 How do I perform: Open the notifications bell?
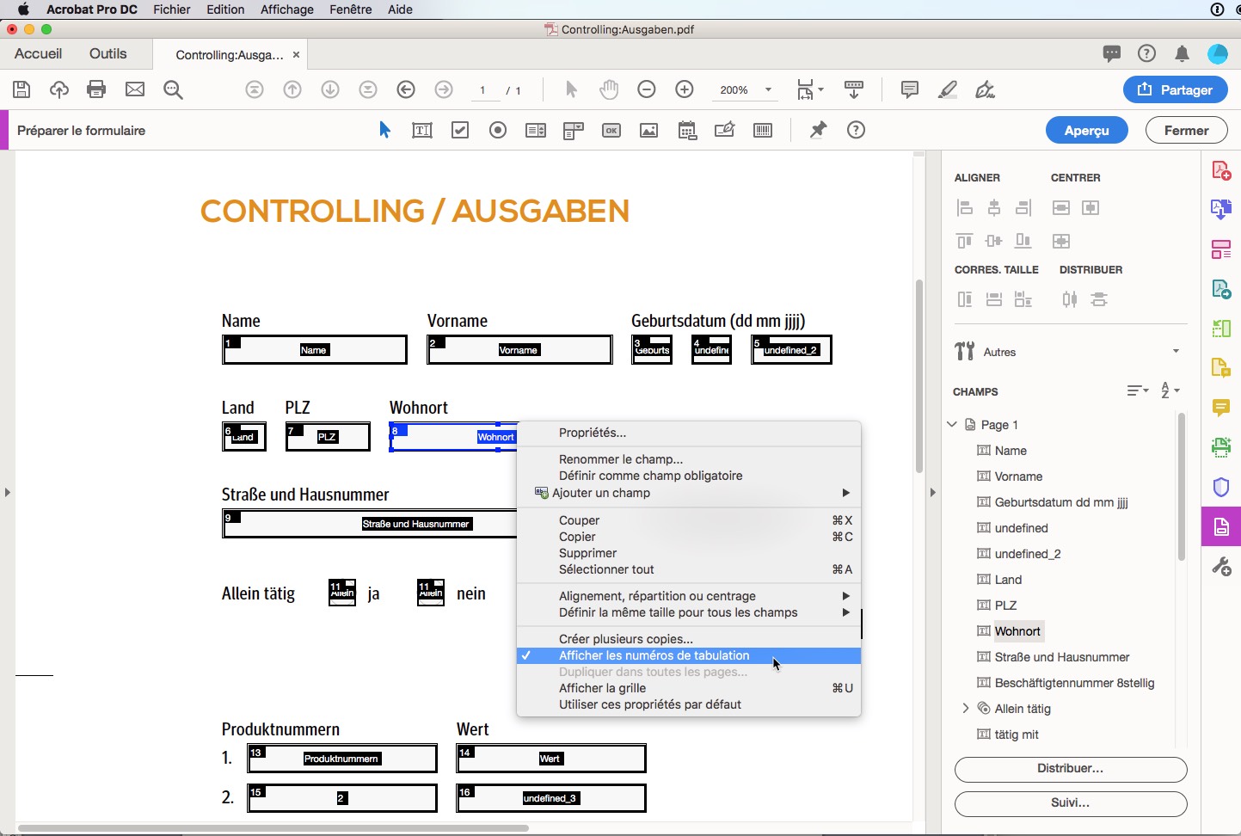(1183, 54)
